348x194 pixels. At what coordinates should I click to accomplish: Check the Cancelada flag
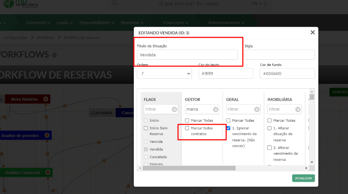(146, 157)
